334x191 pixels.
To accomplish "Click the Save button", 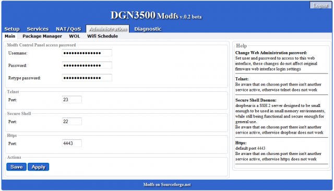I will 16,167.
